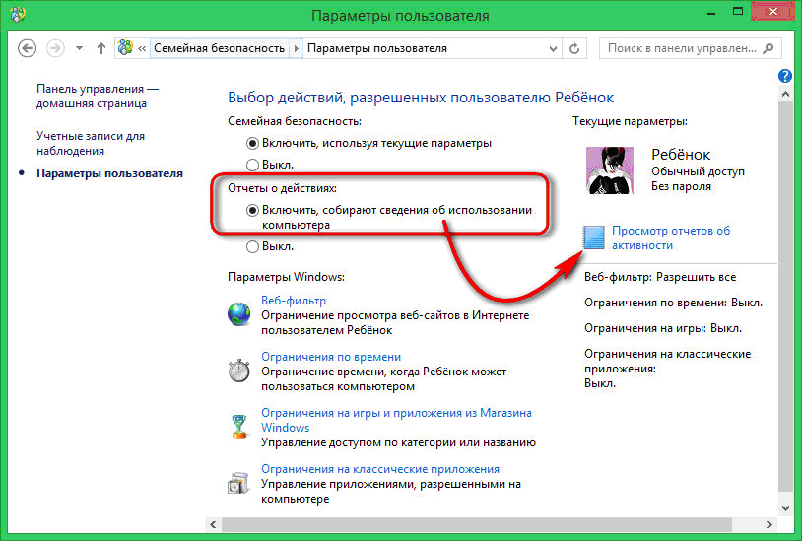
Task: Click the Без пароля account text
Action: click(681, 186)
